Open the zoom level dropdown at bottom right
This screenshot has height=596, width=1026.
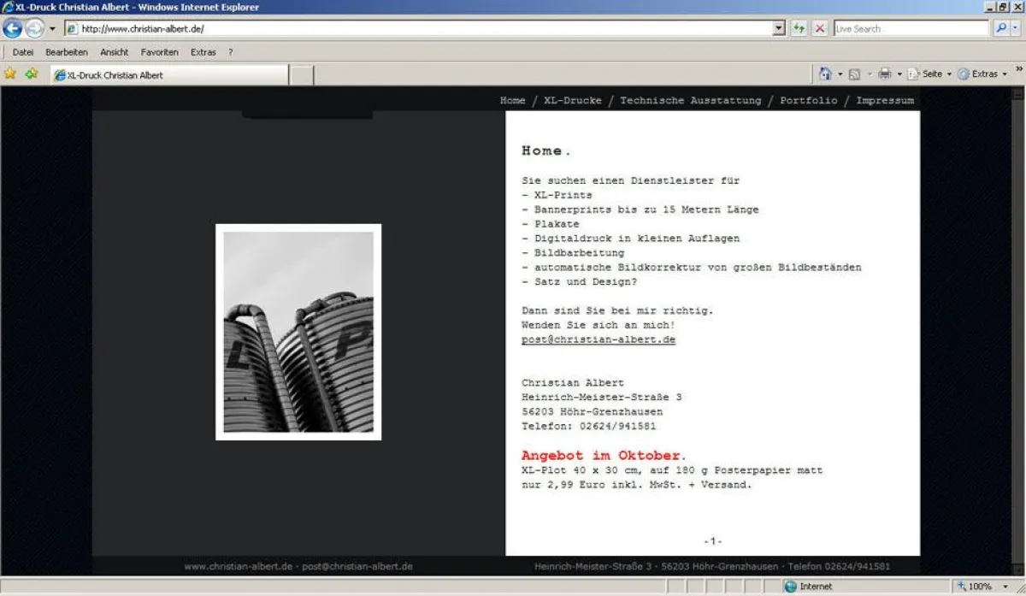(1005, 587)
